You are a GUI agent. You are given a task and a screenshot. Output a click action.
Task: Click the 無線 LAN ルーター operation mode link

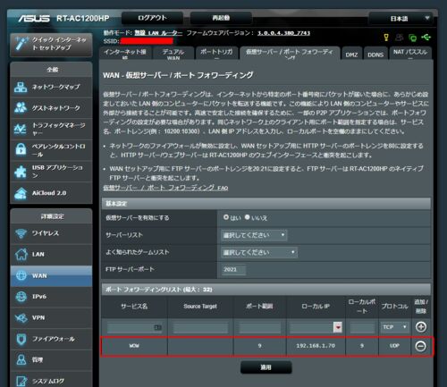click(x=158, y=33)
